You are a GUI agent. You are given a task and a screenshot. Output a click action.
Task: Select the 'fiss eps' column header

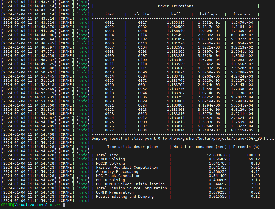tap(242, 14)
